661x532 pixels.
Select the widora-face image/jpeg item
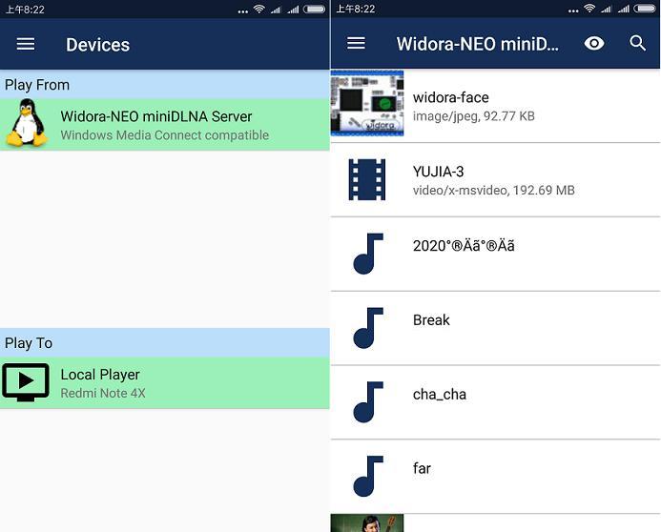(x=474, y=106)
